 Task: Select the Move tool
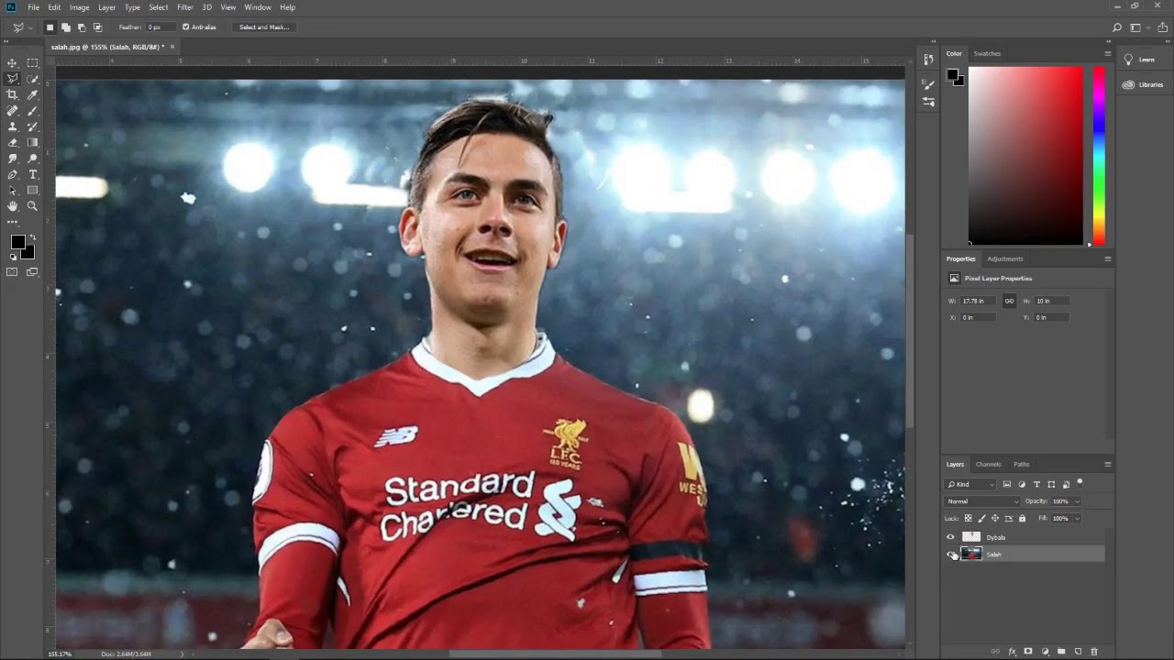coord(13,63)
